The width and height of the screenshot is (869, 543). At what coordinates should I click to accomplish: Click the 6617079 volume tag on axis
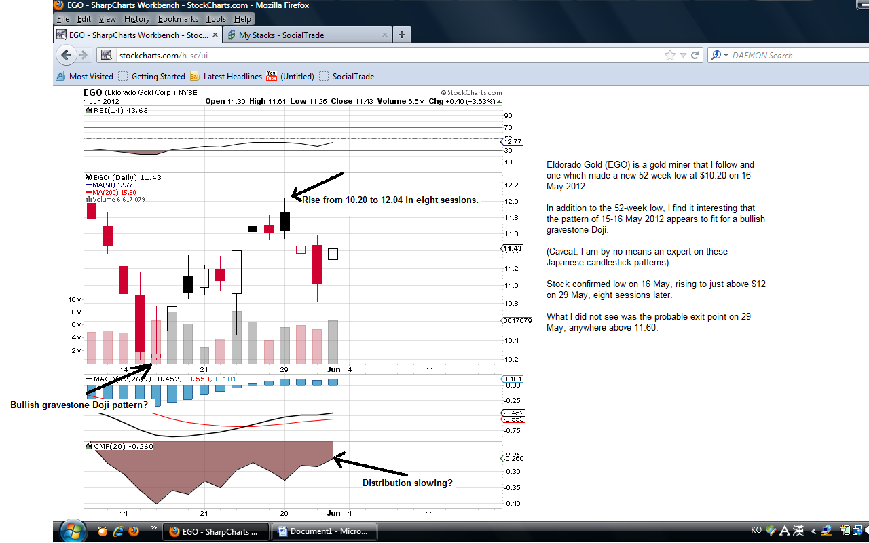[x=517, y=320]
